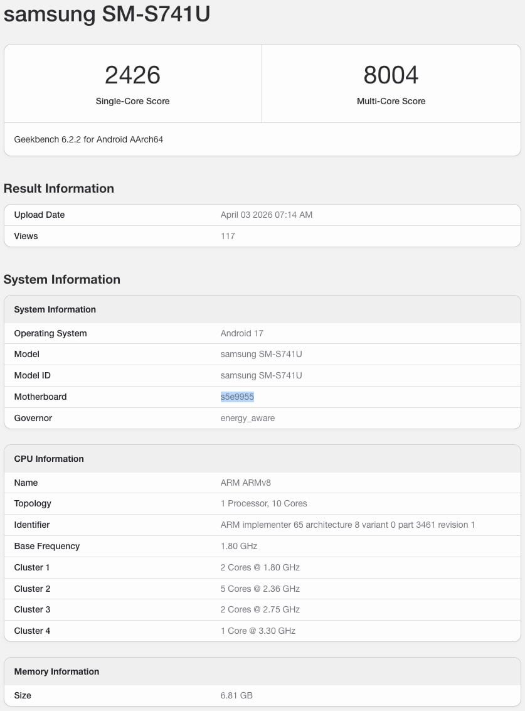The height and width of the screenshot is (711, 525).
Task: Click the Single-Core Score value 2426
Action: click(x=132, y=74)
